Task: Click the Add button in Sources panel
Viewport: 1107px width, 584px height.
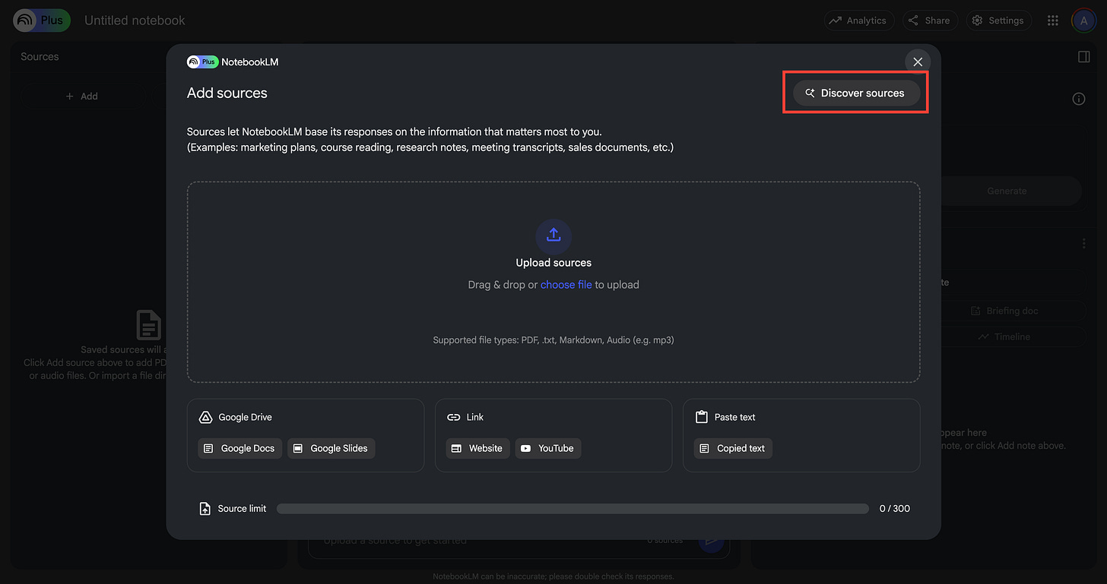Action: tap(82, 96)
